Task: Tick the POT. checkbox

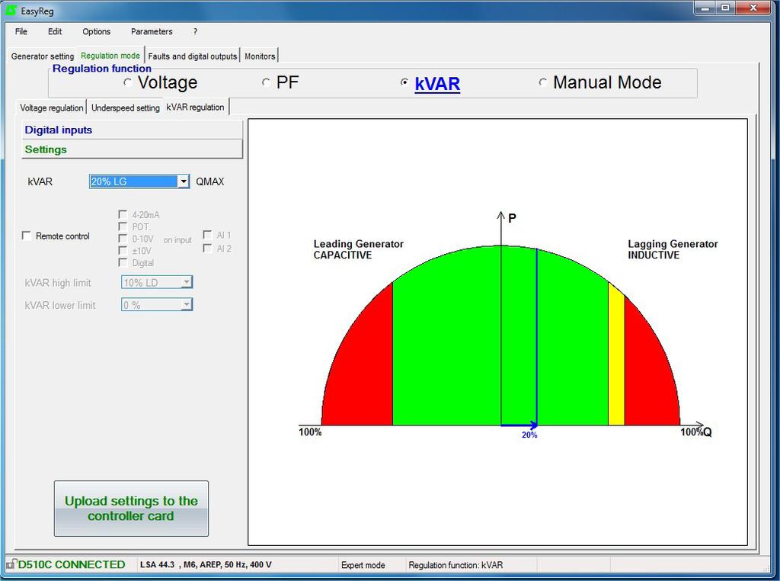Action: point(123,226)
